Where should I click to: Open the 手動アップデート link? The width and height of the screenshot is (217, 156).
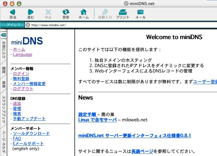click(x=29, y=119)
